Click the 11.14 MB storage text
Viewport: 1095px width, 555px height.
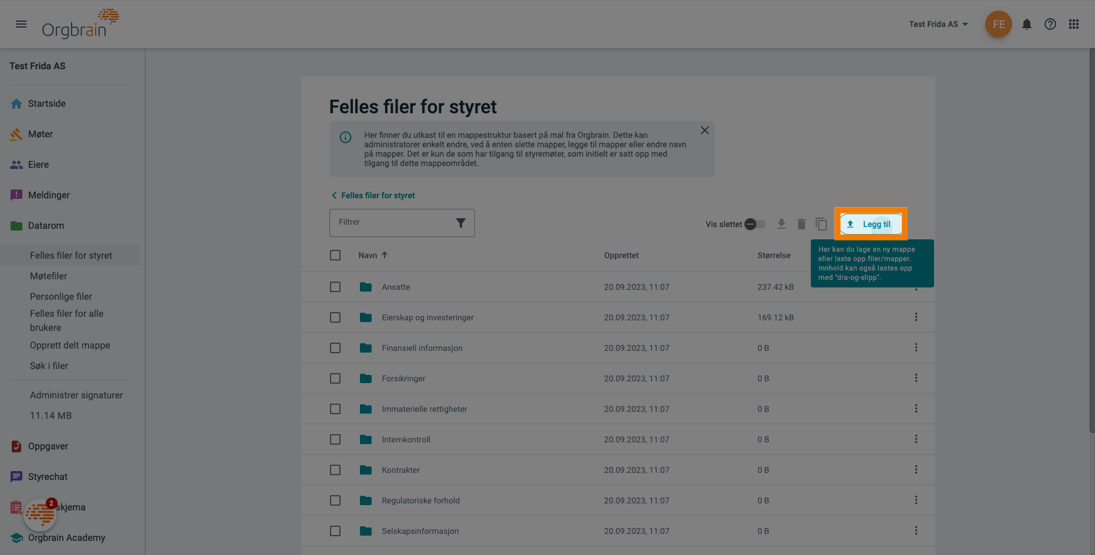coord(50,416)
